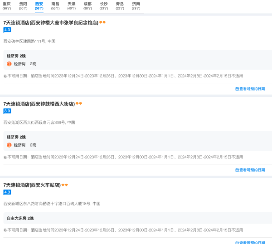Click diamond star icons beside 张学良纪念馆店 title

tap(102, 22)
